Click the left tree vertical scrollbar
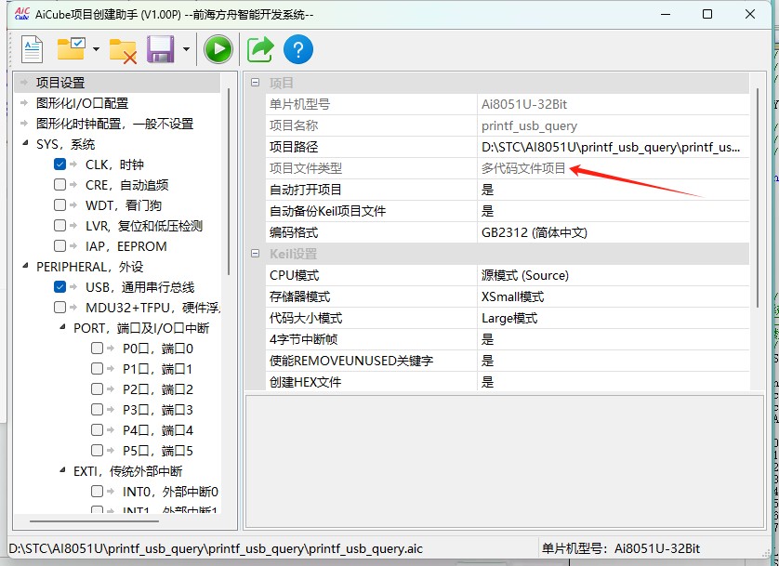Screen dimensions: 779x566 (229, 181)
